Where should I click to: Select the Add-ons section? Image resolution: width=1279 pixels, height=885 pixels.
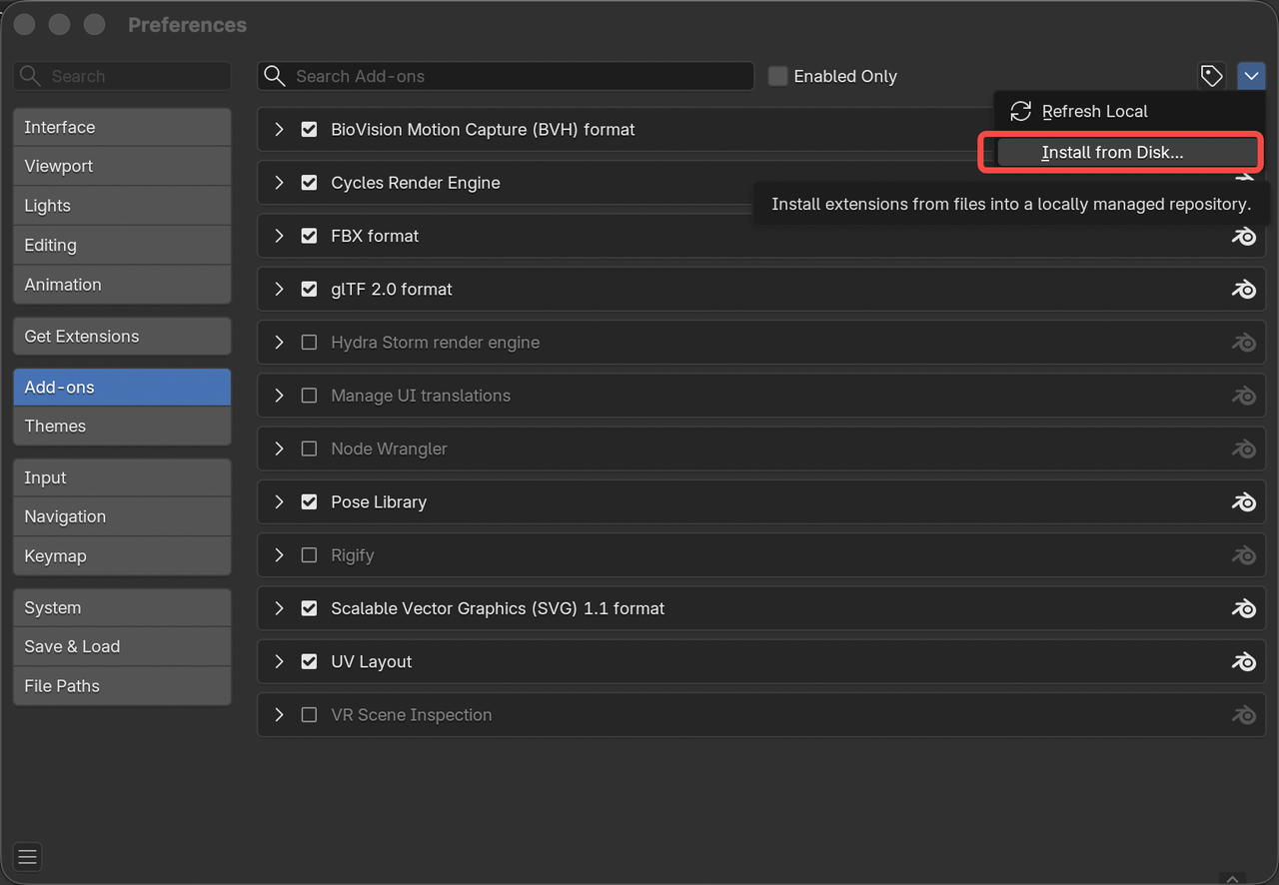click(x=122, y=388)
